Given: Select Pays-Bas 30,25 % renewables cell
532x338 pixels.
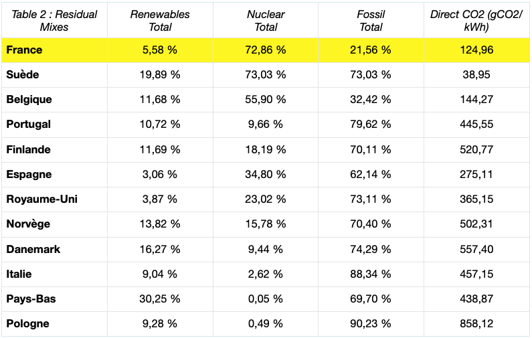Looking at the screenshot, I should coord(160,299).
